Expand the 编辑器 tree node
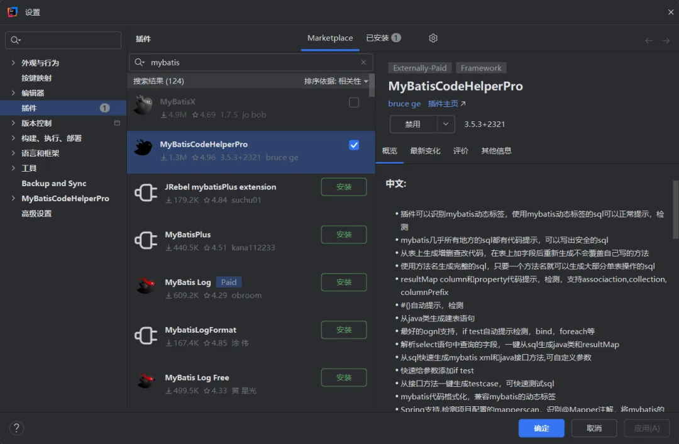Image resolution: width=679 pixels, height=444 pixels. 13,92
